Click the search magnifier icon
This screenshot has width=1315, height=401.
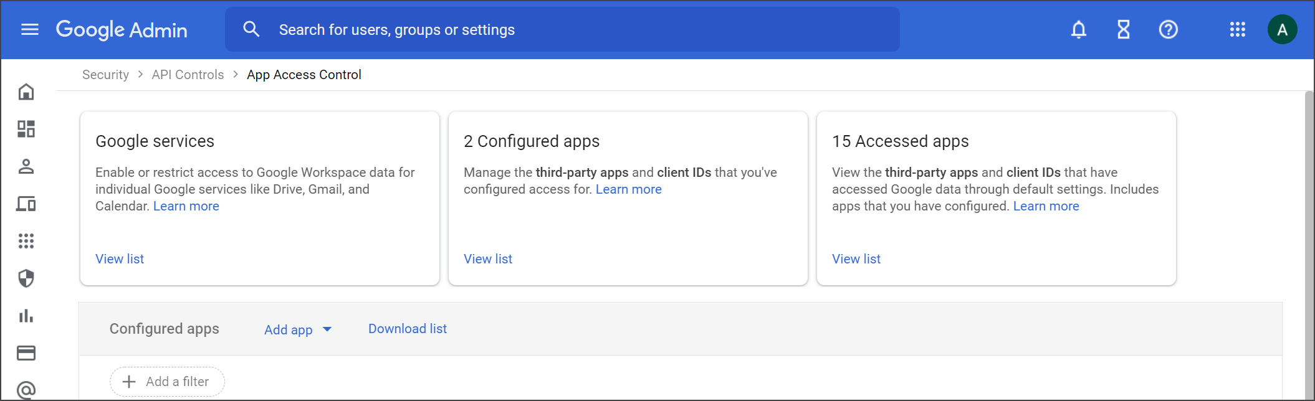(251, 29)
